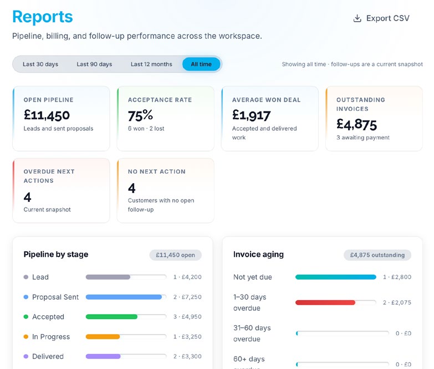Select the All time filter

pos(201,64)
